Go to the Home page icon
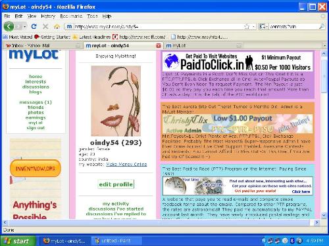The width and height of the screenshot is (329, 246). click(x=57, y=27)
